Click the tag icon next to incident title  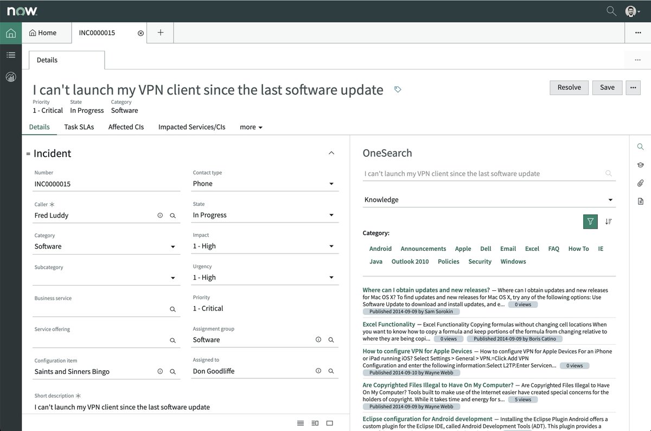398,90
